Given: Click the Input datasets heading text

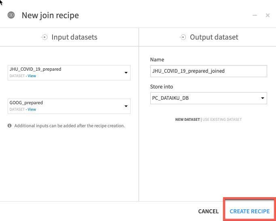Looking at the screenshot, I should [x=74, y=37].
